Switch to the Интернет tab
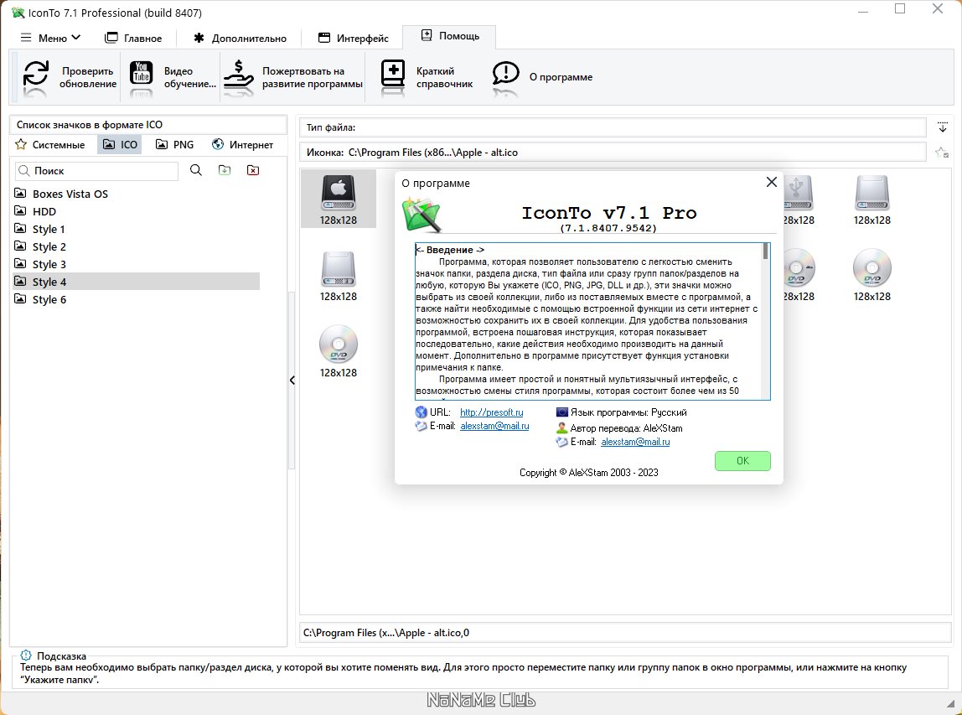This screenshot has width=962, height=715. coord(246,144)
